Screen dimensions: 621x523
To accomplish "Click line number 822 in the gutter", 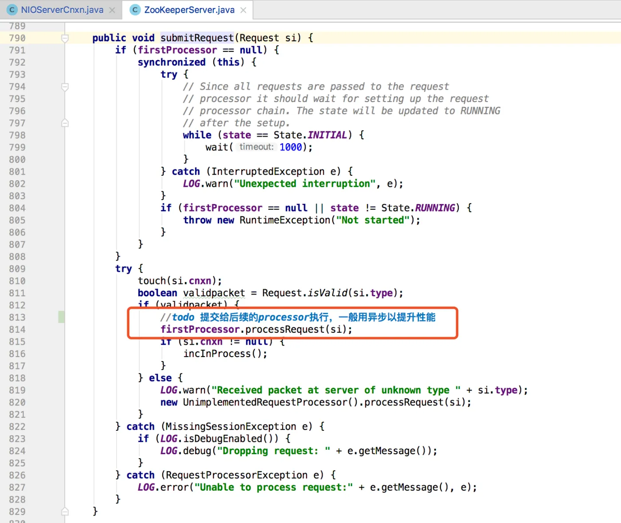I will point(17,427).
